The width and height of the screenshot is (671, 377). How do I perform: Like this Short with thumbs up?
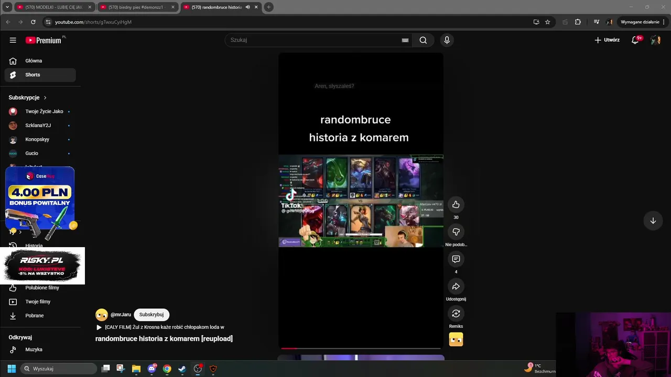456,205
